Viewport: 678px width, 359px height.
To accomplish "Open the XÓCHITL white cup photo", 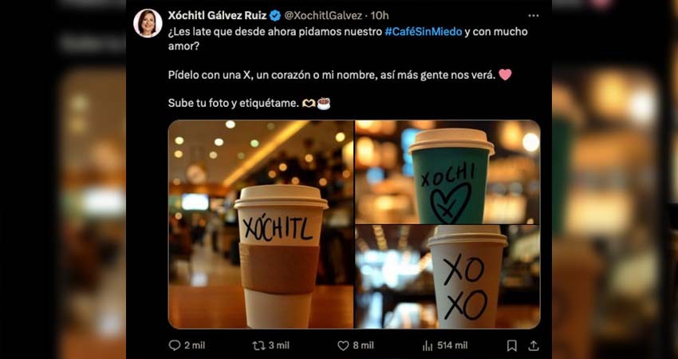I will [261, 224].
